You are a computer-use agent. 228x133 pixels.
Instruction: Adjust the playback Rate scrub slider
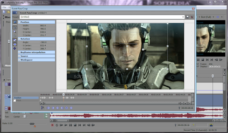[x=32, y=124]
